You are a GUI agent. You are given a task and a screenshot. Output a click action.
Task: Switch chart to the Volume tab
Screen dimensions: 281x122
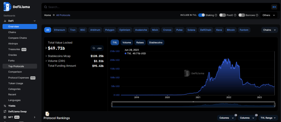click(127, 42)
